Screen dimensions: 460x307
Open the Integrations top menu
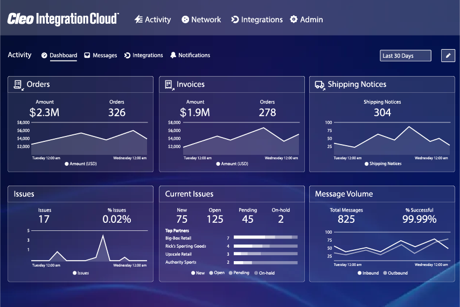click(x=257, y=19)
